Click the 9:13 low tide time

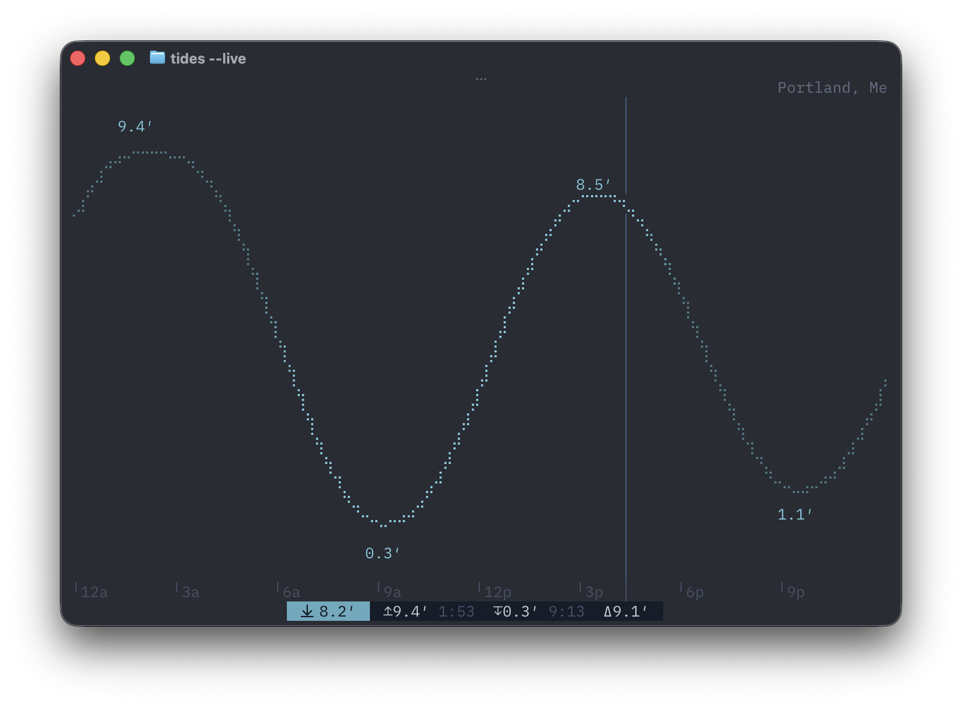coord(566,612)
